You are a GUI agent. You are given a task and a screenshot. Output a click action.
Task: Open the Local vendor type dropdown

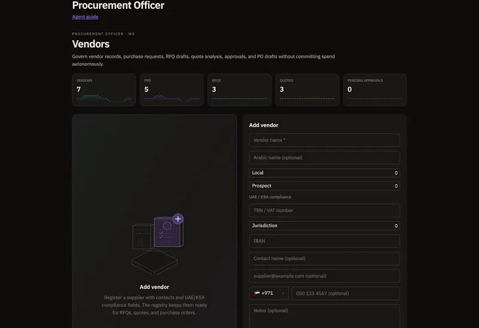(x=325, y=173)
